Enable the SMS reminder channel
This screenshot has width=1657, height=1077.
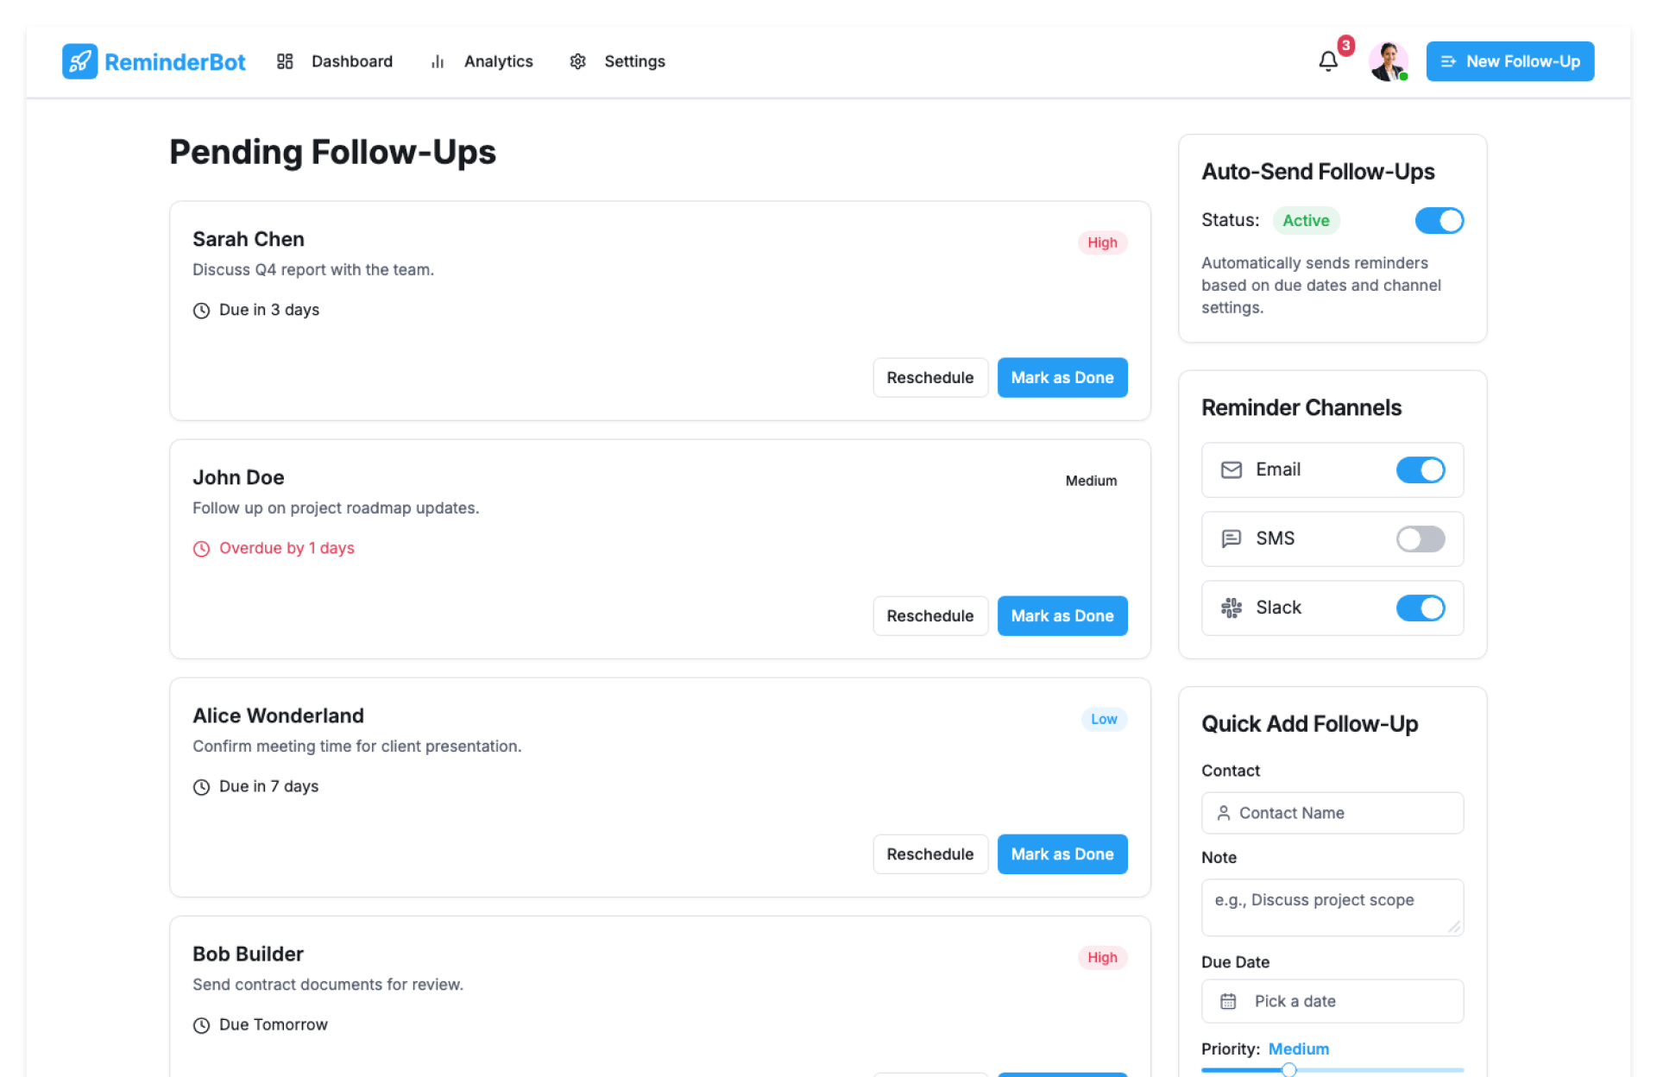[1420, 538]
